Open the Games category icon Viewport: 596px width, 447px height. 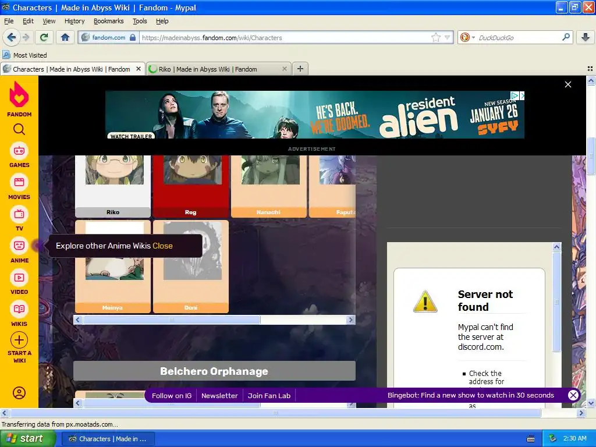tap(19, 151)
